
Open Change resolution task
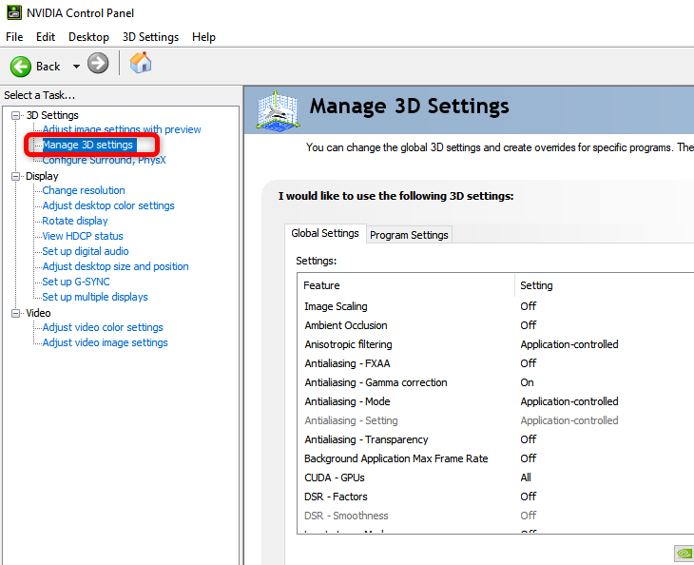pyautogui.click(x=84, y=190)
